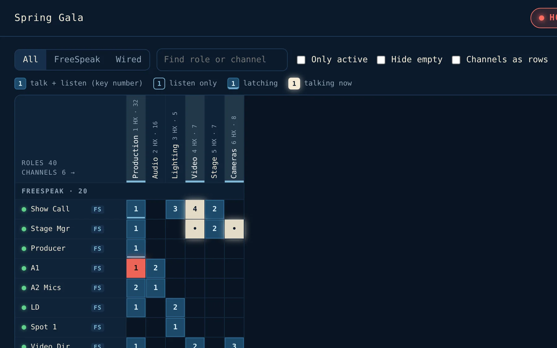Click the Spring Gala title
This screenshot has width=557, height=348.
tap(49, 18)
